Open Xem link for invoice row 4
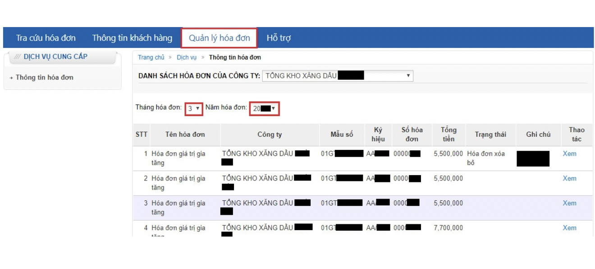595x269 pixels. [569, 228]
